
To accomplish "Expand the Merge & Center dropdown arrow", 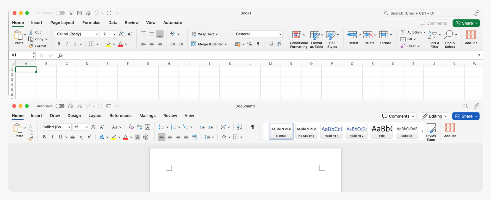I will [226, 44].
